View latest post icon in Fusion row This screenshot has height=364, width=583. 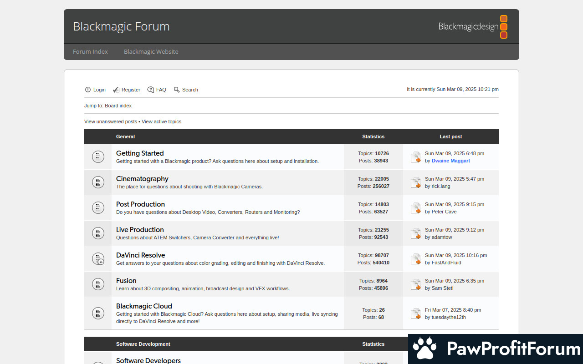click(415, 285)
